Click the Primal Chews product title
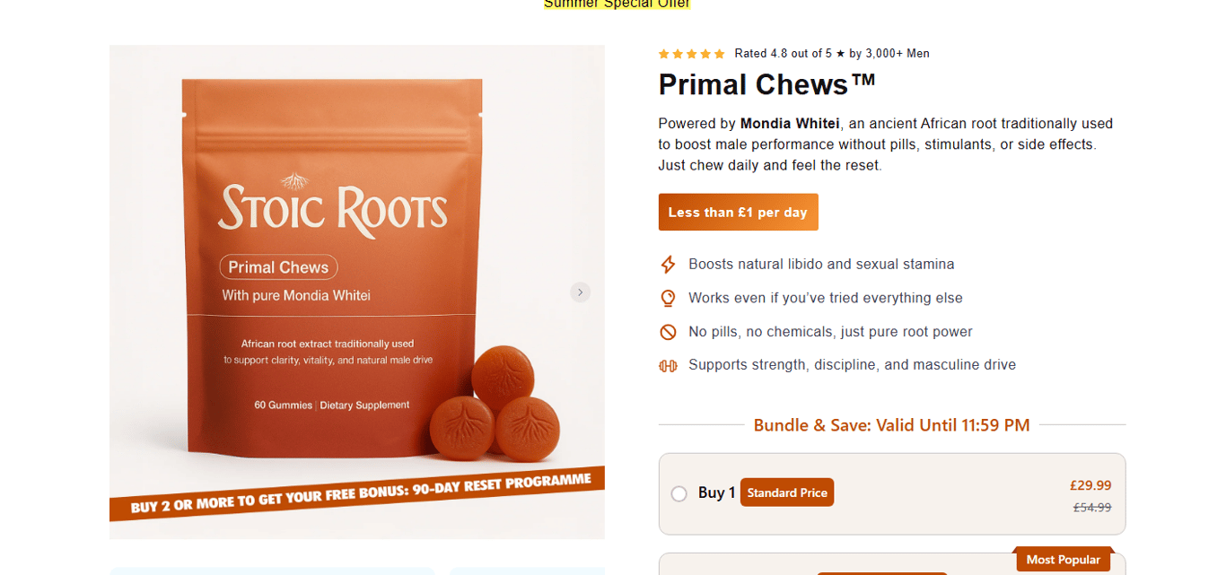Viewport: 1226px width, 575px height. coord(766,84)
